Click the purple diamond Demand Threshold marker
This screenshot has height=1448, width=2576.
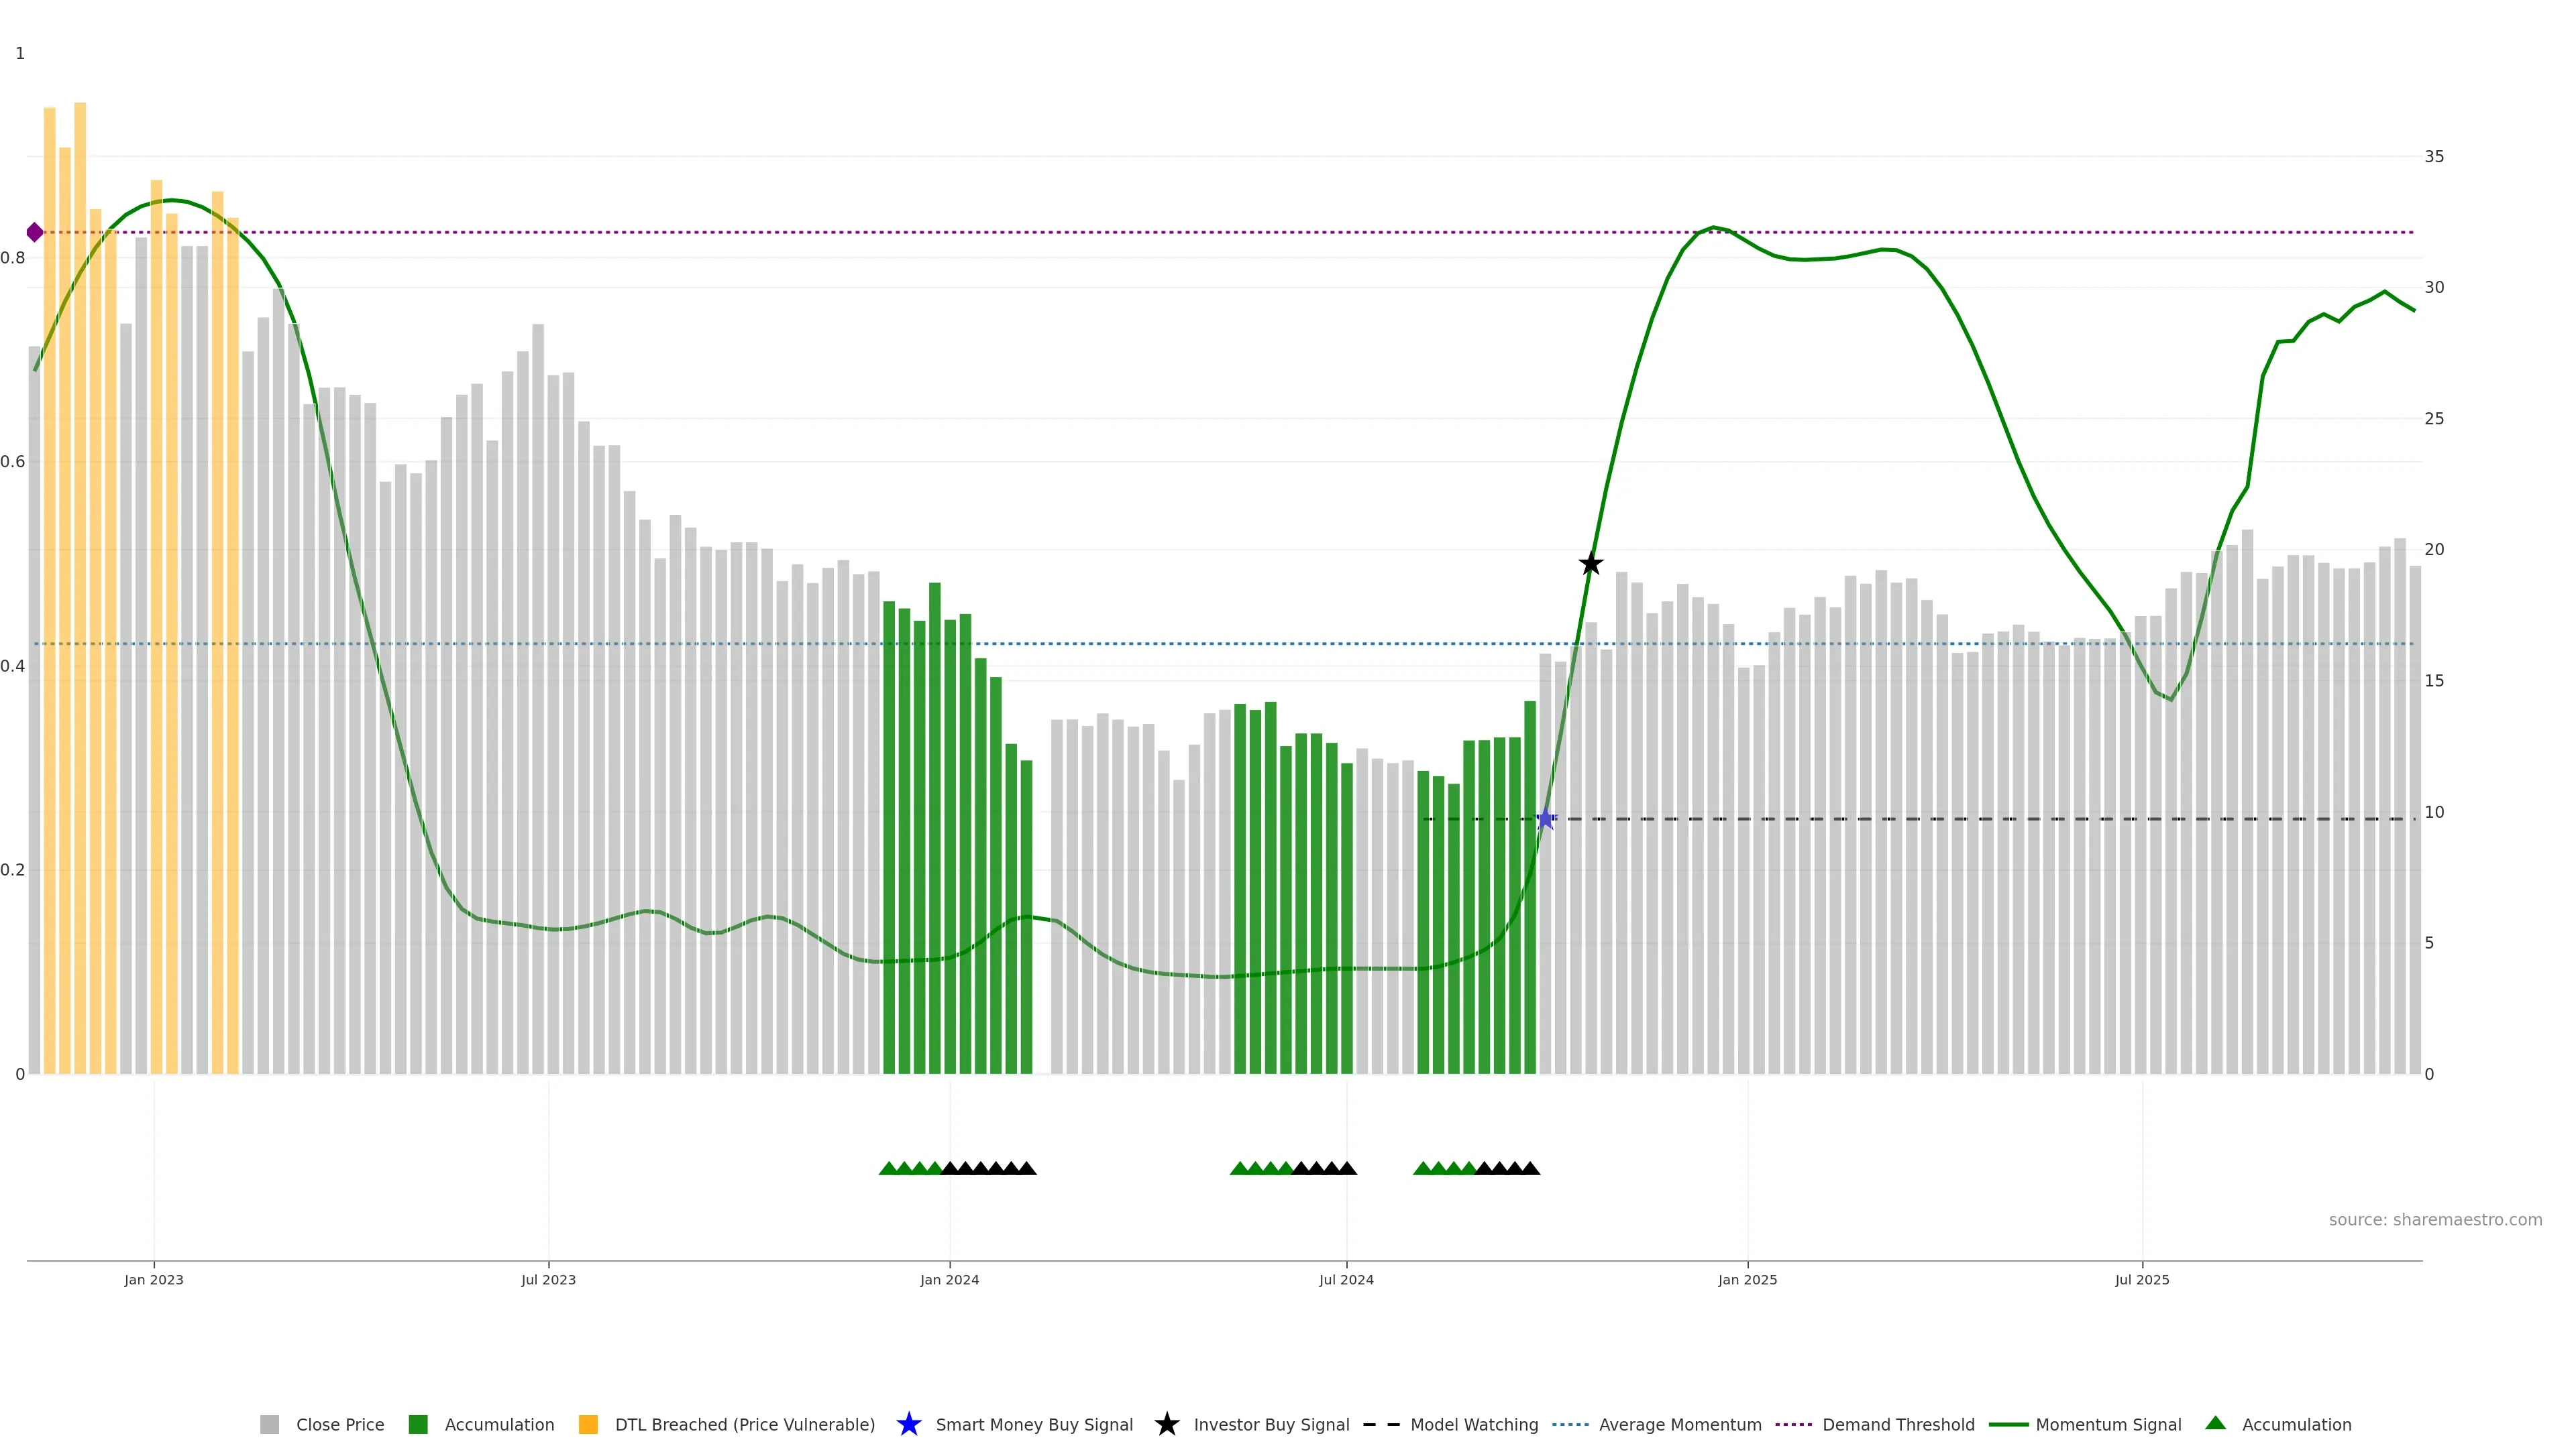pos(35,233)
